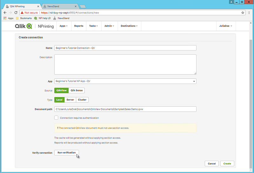254x173 pixels.
Task: Enable Connection requires authentication checkbox
Action: (56, 118)
